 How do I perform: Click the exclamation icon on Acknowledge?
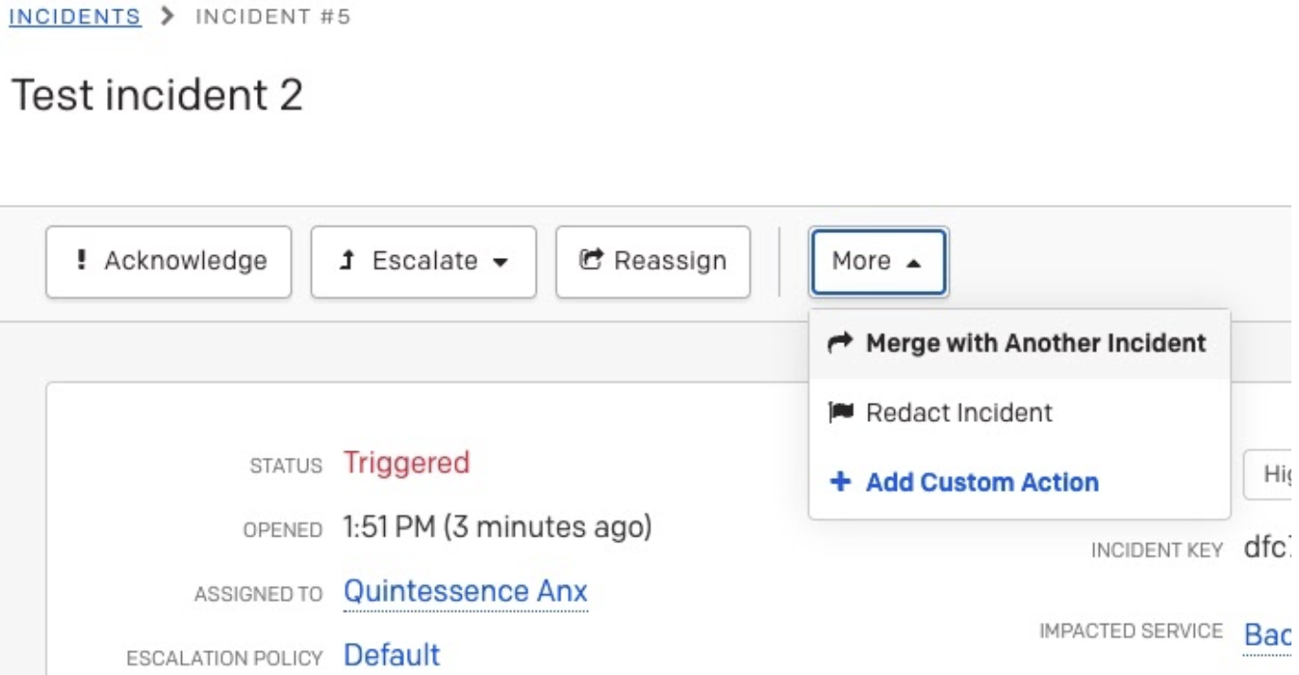click(82, 260)
